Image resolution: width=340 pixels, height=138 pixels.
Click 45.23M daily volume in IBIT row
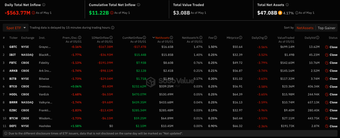click(314, 55)
